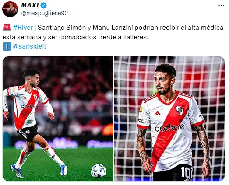The width and height of the screenshot is (229, 185).
Task: Click the soccer ball in left photo
Action: pos(99,171)
